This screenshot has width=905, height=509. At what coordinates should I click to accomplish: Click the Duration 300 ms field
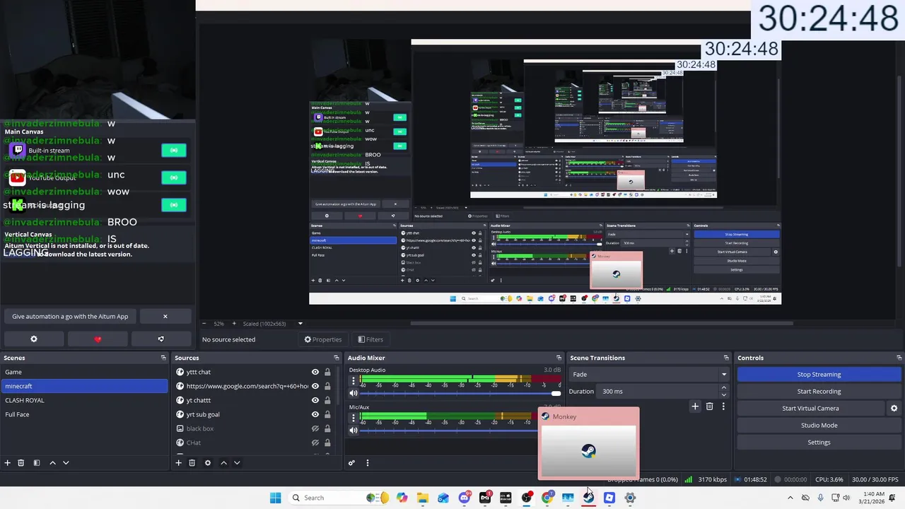(658, 391)
